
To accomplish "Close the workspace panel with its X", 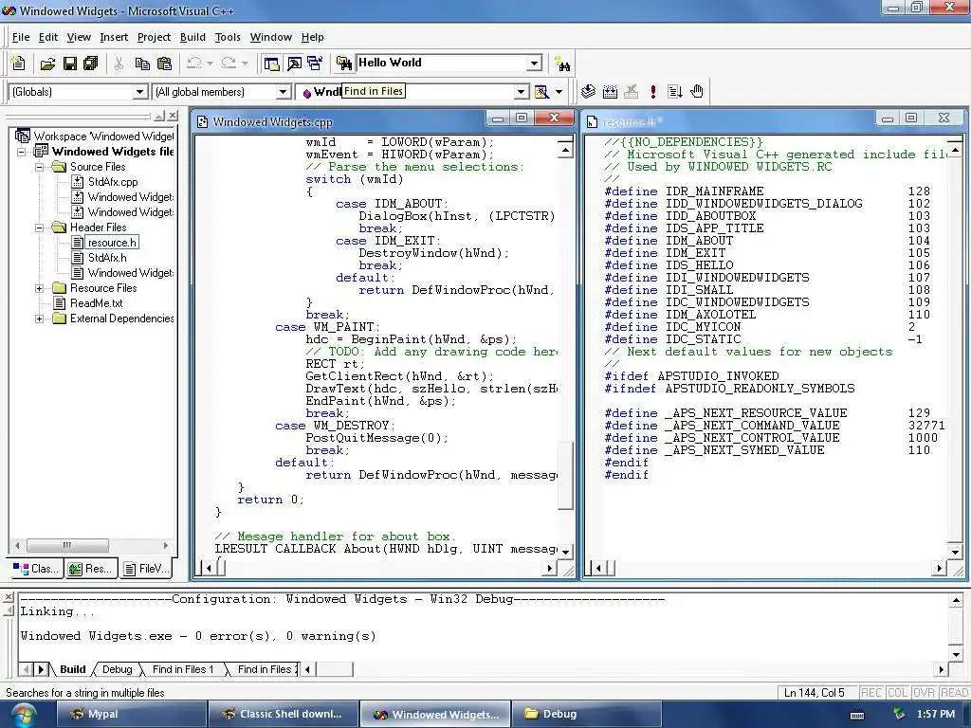I will [x=173, y=116].
